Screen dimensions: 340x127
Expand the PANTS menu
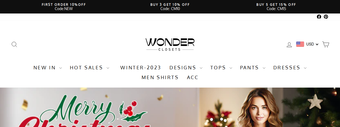click(253, 68)
